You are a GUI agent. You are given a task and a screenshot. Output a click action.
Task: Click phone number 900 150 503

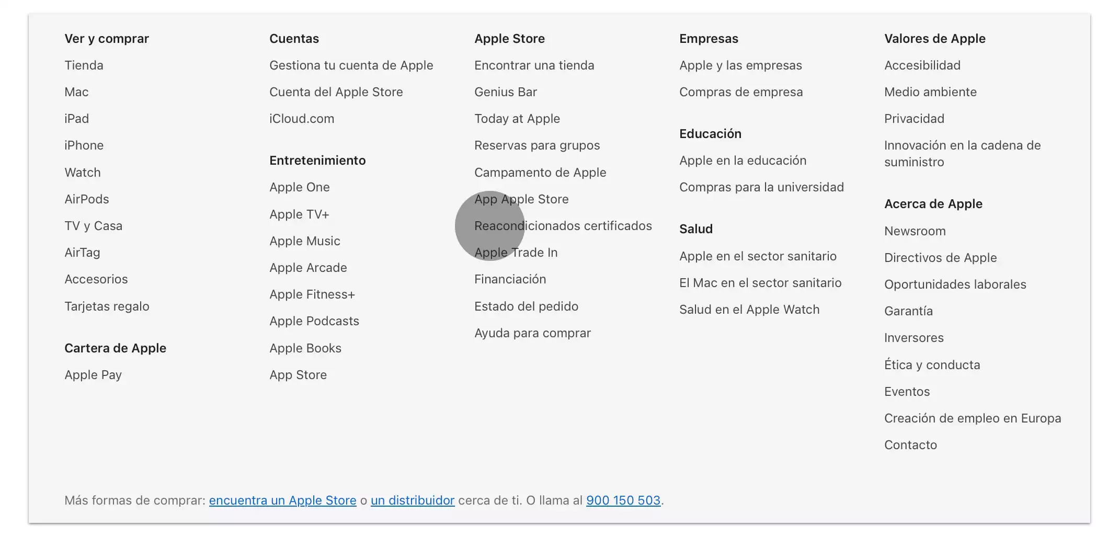(623, 500)
